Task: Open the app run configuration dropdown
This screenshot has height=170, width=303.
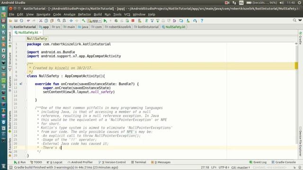Action: (95, 21)
